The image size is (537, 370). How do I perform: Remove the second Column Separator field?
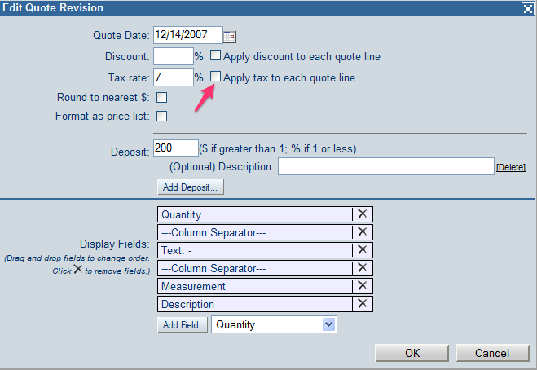pos(363,267)
